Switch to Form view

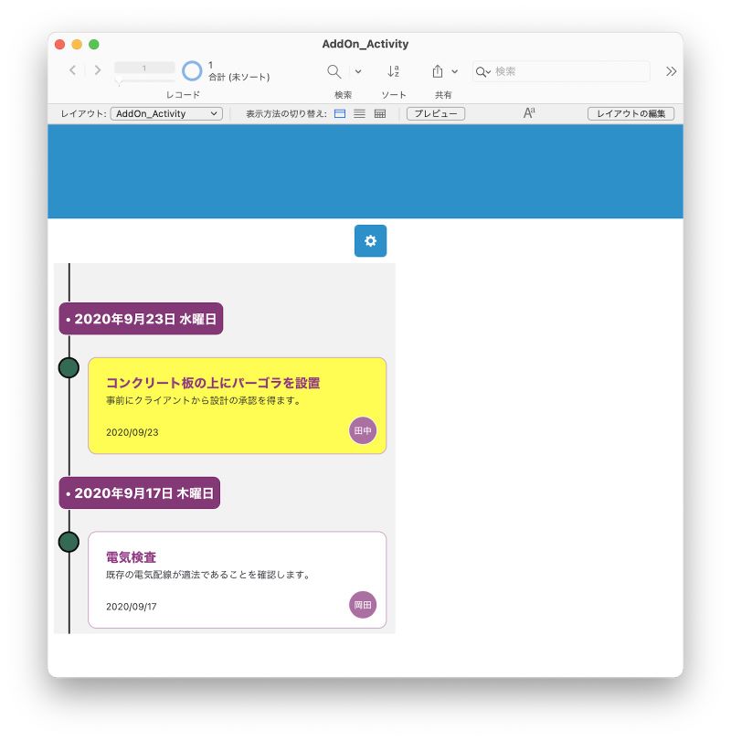tap(340, 113)
